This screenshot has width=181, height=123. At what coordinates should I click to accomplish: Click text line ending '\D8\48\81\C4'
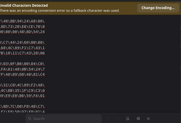(22, 74)
